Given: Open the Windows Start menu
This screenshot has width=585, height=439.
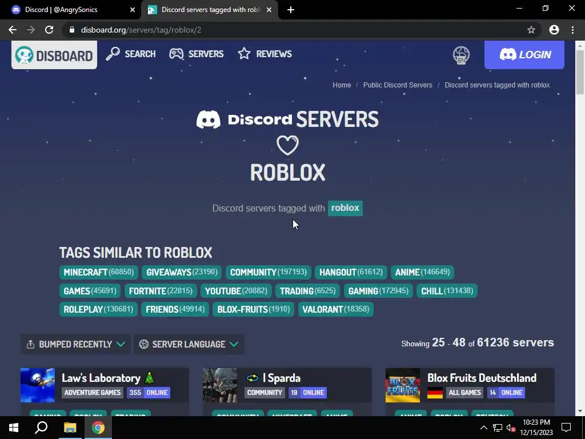Looking at the screenshot, I should [x=14, y=428].
